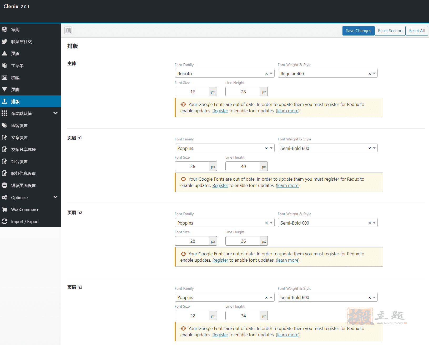Click Register link in 主体 font notice

tap(220, 111)
